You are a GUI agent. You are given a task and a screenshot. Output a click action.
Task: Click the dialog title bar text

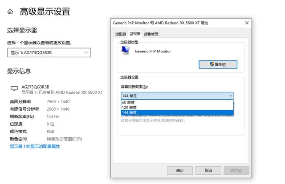pos(160,23)
